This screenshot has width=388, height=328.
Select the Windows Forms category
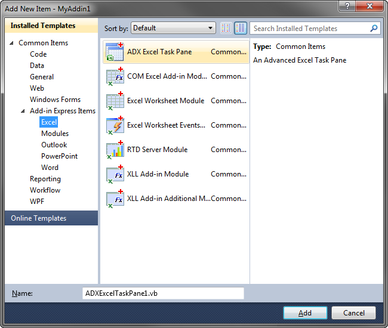(55, 100)
